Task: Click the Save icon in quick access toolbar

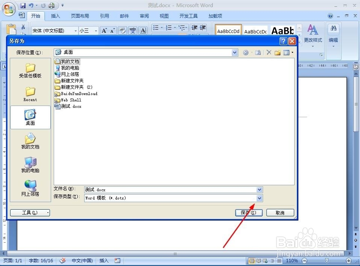Action: [23, 5]
